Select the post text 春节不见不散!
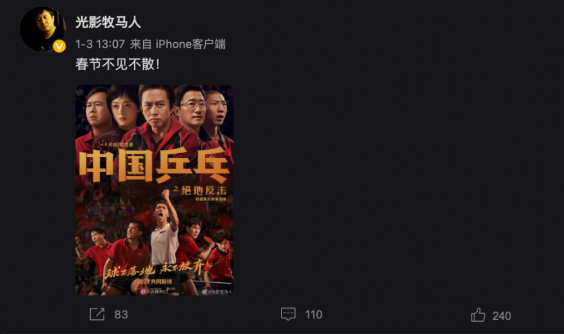564x334 pixels. [117, 64]
